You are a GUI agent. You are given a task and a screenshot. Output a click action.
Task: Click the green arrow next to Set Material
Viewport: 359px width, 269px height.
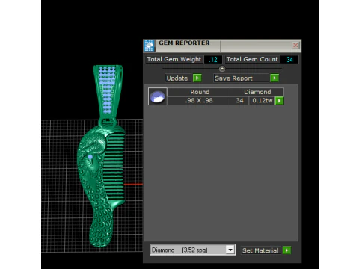[287, 250]
